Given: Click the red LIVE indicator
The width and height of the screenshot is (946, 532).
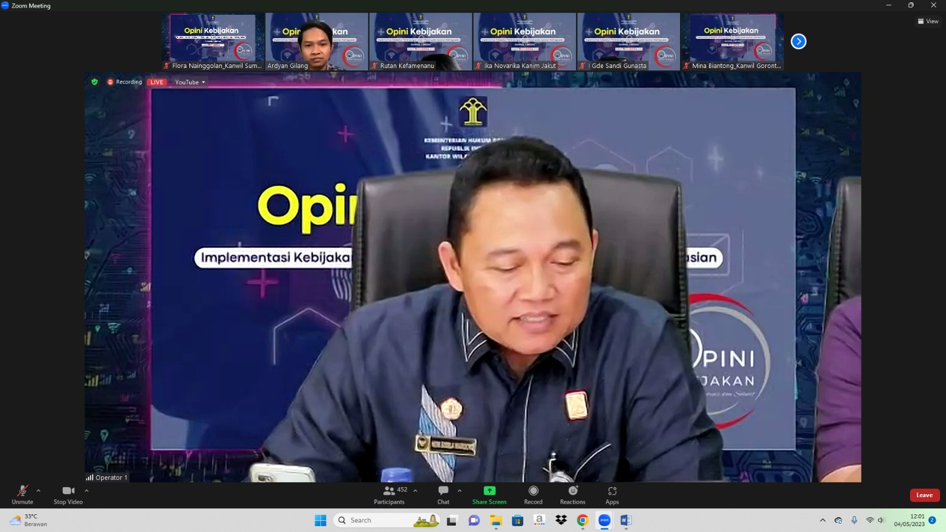Looking at the screenshot, I should click(x=157, y=82).
